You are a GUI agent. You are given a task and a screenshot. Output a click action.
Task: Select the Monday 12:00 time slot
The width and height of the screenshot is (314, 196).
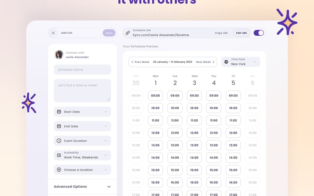[155, 133]
